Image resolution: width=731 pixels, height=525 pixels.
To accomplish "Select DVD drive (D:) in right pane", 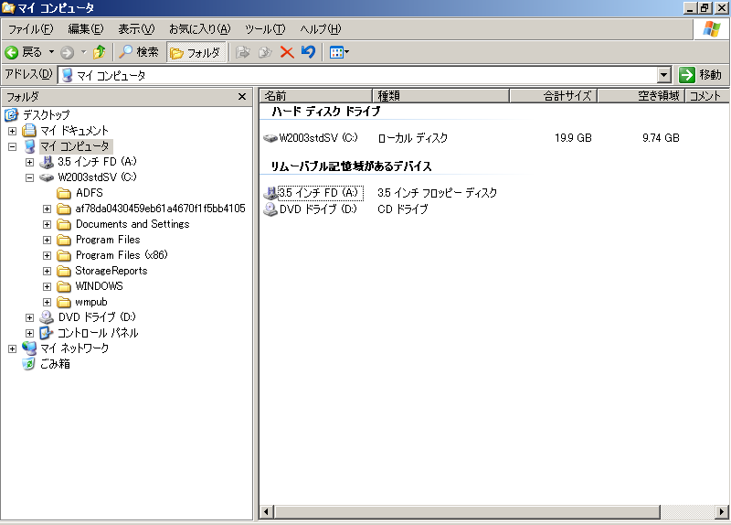I will [310, 209].
